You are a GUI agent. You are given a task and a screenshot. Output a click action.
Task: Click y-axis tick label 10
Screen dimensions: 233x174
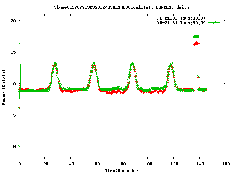[13, 84]
